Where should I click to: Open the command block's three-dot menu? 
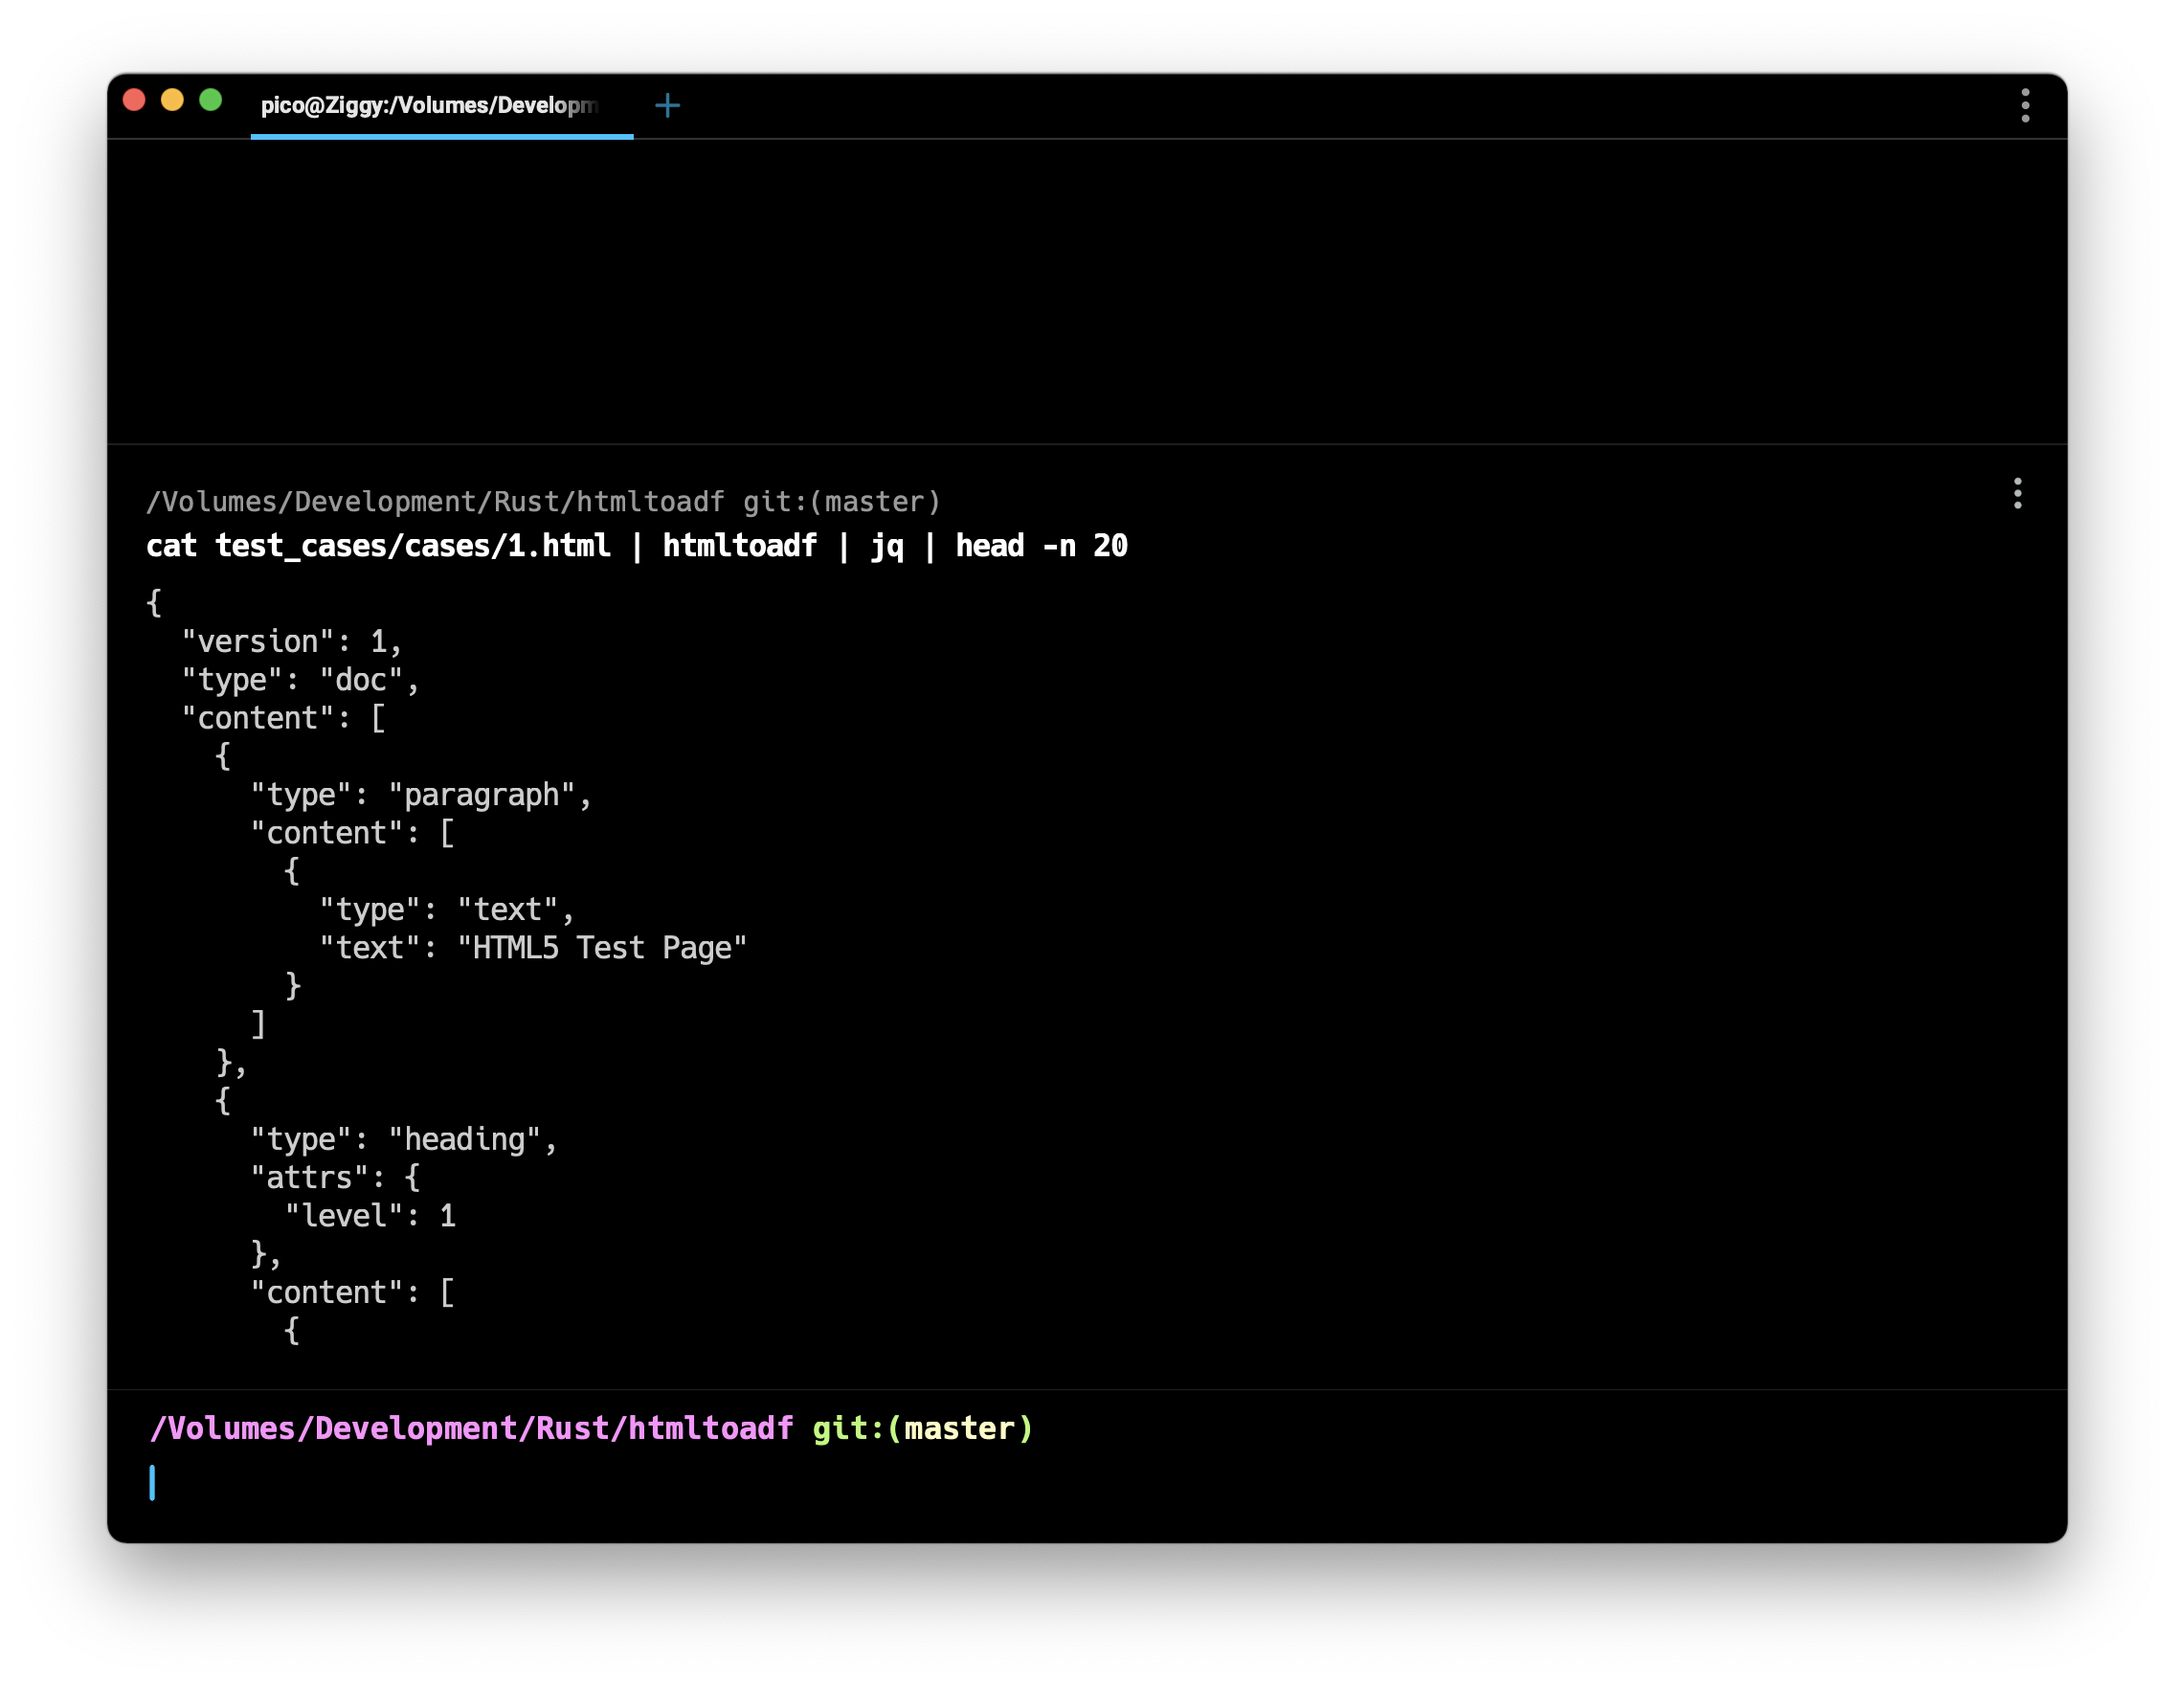2017,494
